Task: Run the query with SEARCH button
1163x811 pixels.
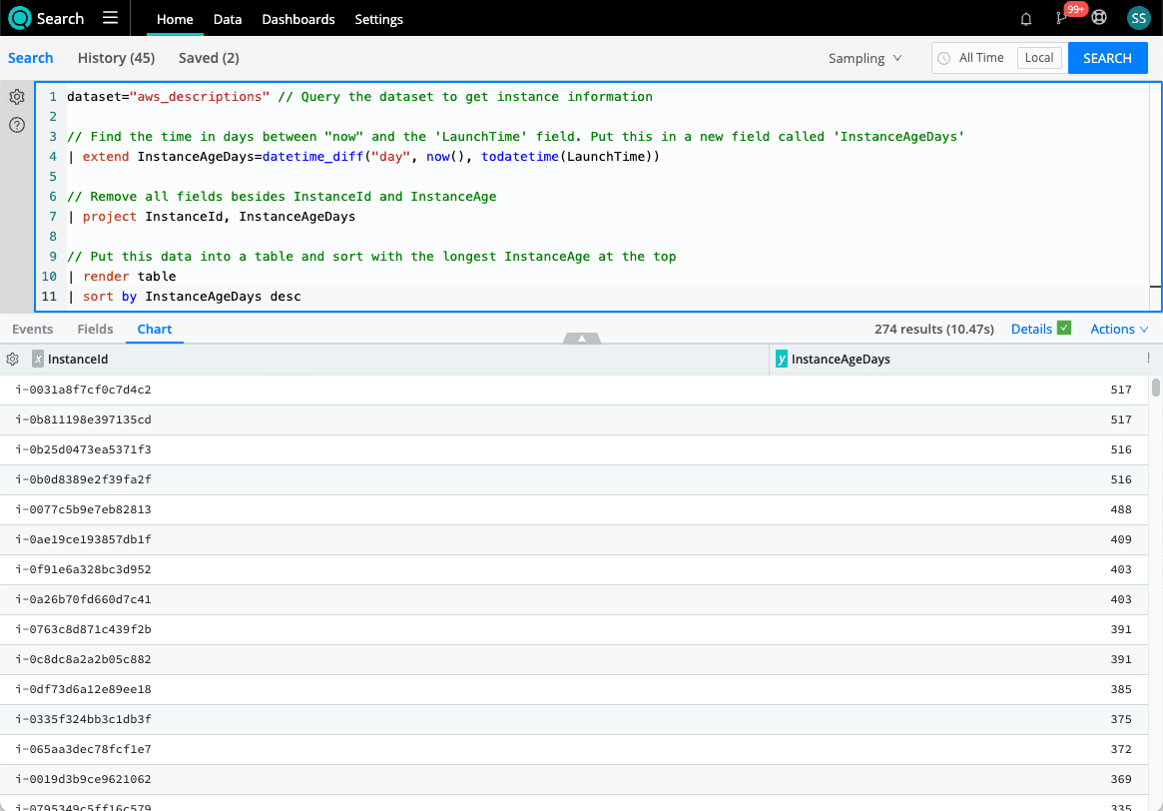Action: 1107,58
